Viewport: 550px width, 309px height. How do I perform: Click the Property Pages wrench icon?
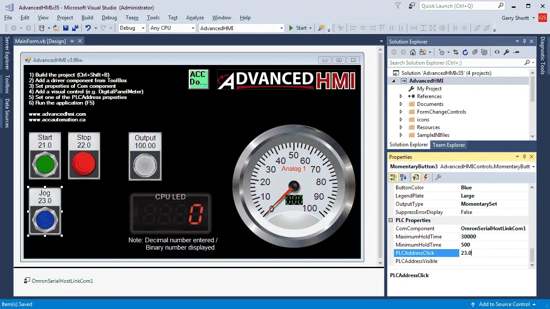438,177
